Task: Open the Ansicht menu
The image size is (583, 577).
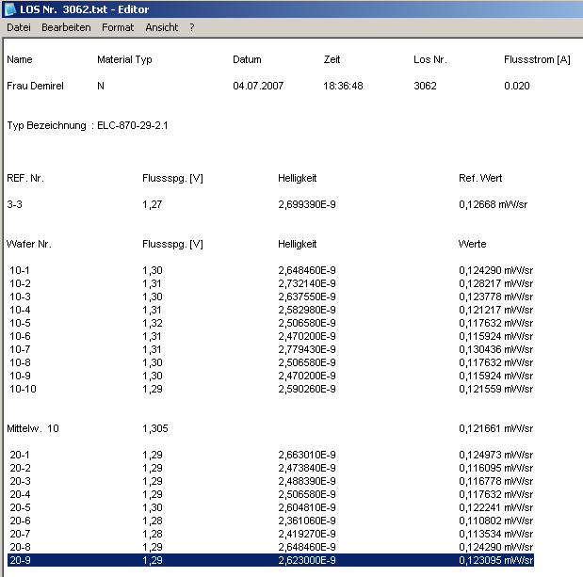Action: (x=161, y=27)
